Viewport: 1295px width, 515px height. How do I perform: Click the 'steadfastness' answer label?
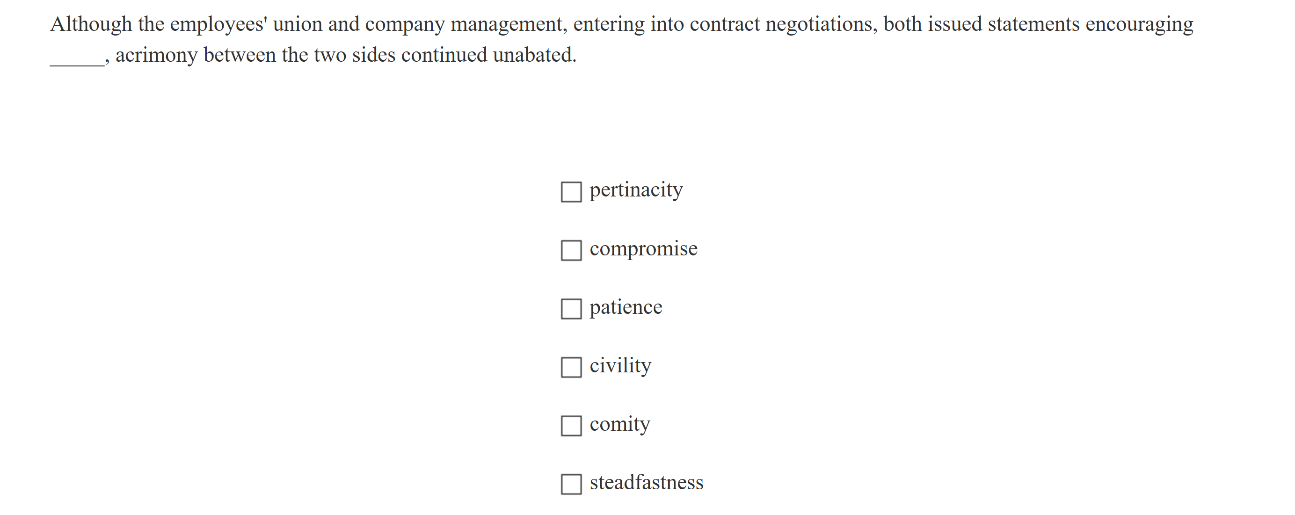tap(647, 482)
